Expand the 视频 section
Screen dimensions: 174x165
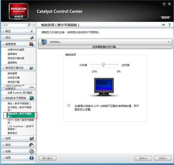pos(4,138)
